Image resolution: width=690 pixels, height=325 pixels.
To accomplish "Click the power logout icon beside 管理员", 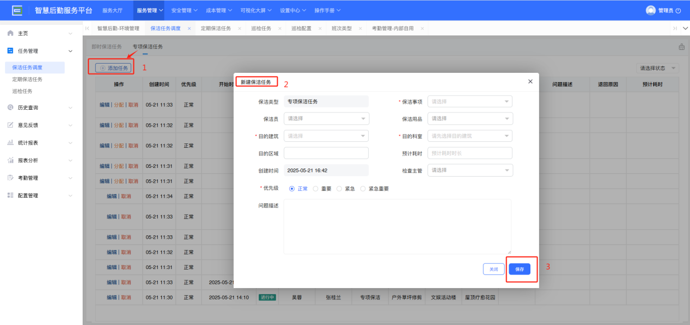I will pyautogui.click(x=678, y=10).
